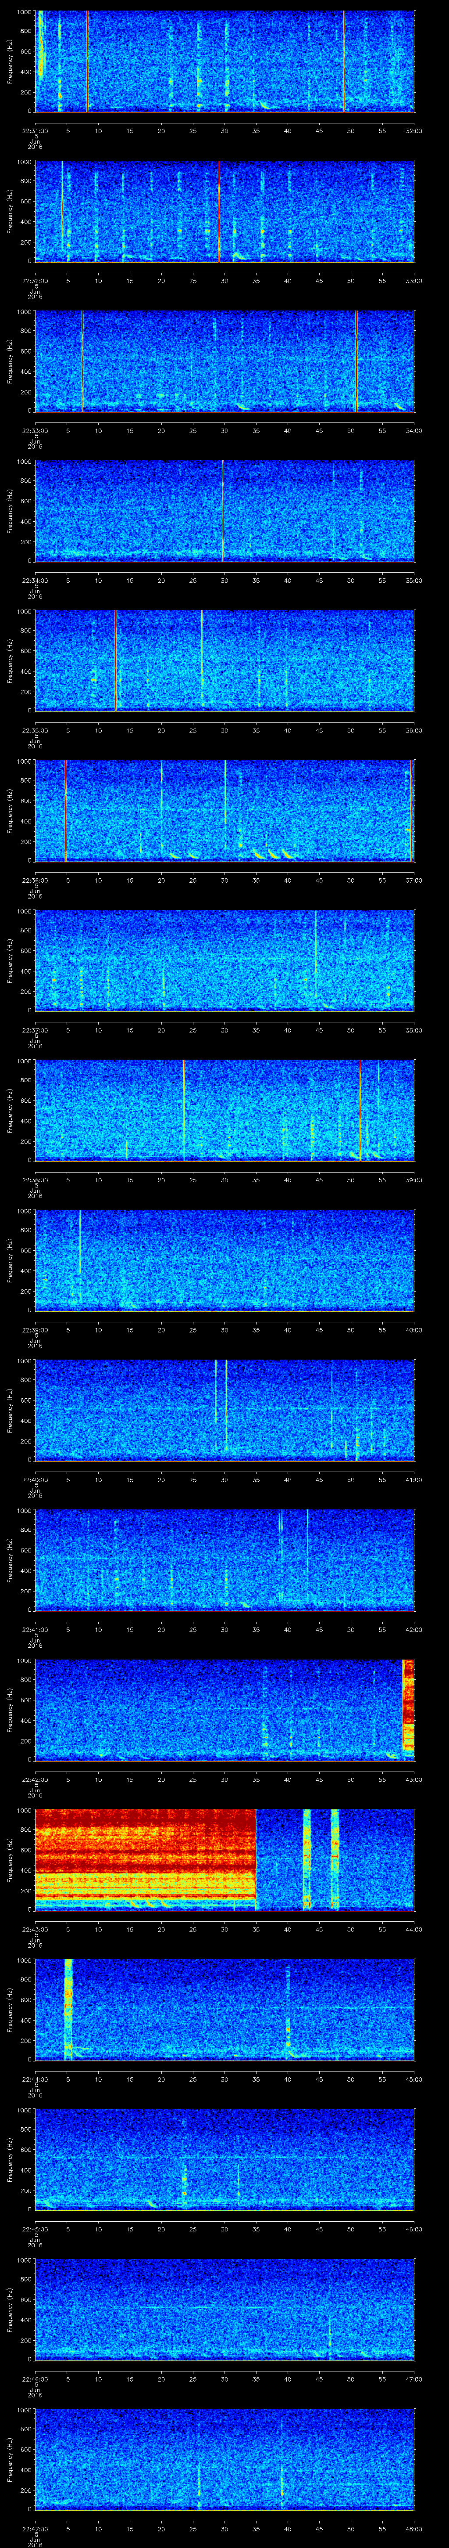Viewport: 449px width, 2548px height.
Task: Click the red vertical line near 8 seconds in 22:31 panel
Action: 87,61
